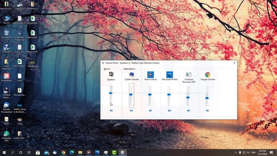Show hidden system tray icons

(x=235, y=153)
